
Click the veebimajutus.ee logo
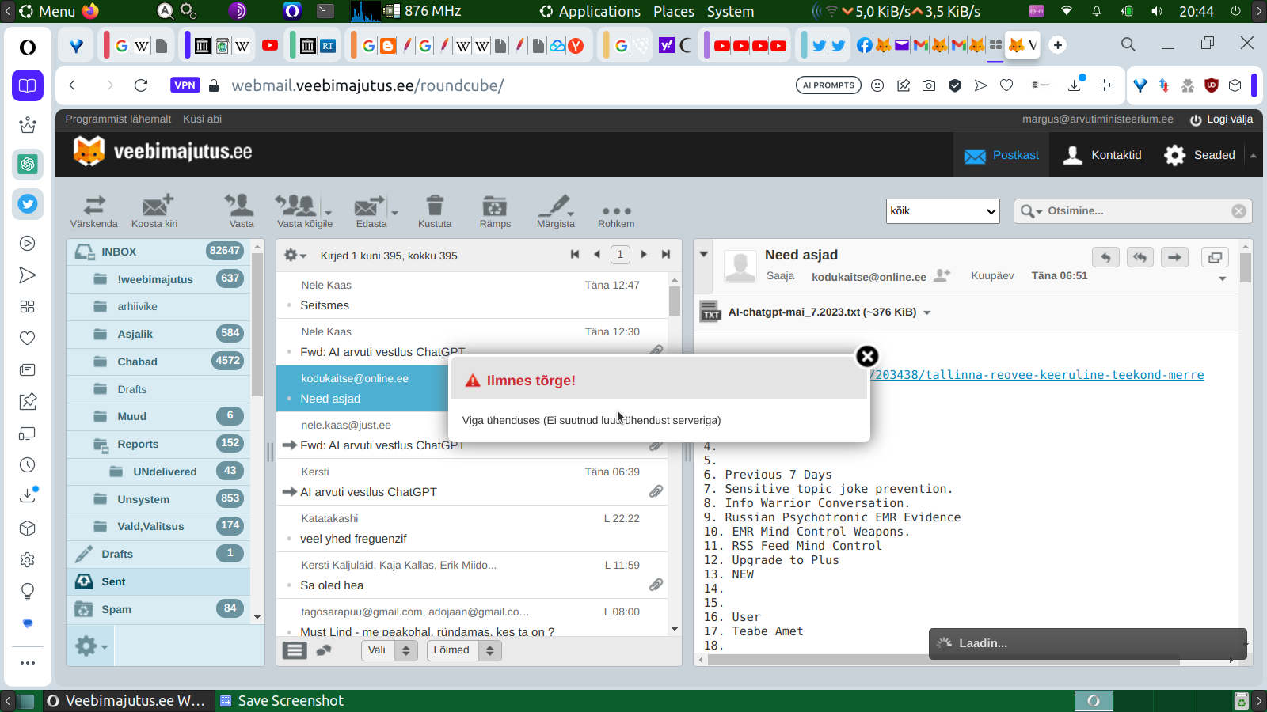162,151
